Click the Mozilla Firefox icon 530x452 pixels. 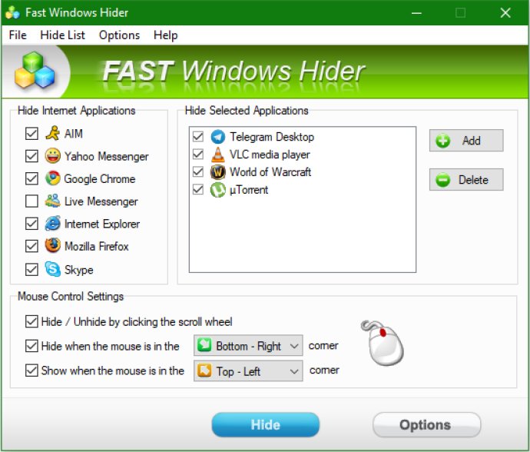pyautogui.click(x=53, y=246)
